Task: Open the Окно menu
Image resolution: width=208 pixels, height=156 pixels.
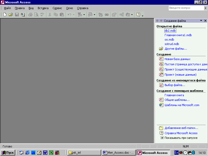Action: [x=69, y=8]
